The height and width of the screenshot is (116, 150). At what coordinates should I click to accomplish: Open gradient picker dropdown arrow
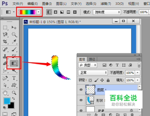pos(38,12)
